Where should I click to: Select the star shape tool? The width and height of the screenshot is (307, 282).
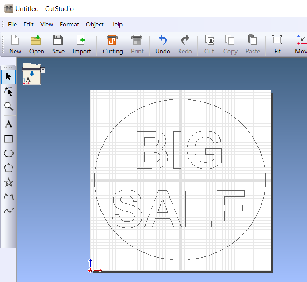tap(8, 182)
